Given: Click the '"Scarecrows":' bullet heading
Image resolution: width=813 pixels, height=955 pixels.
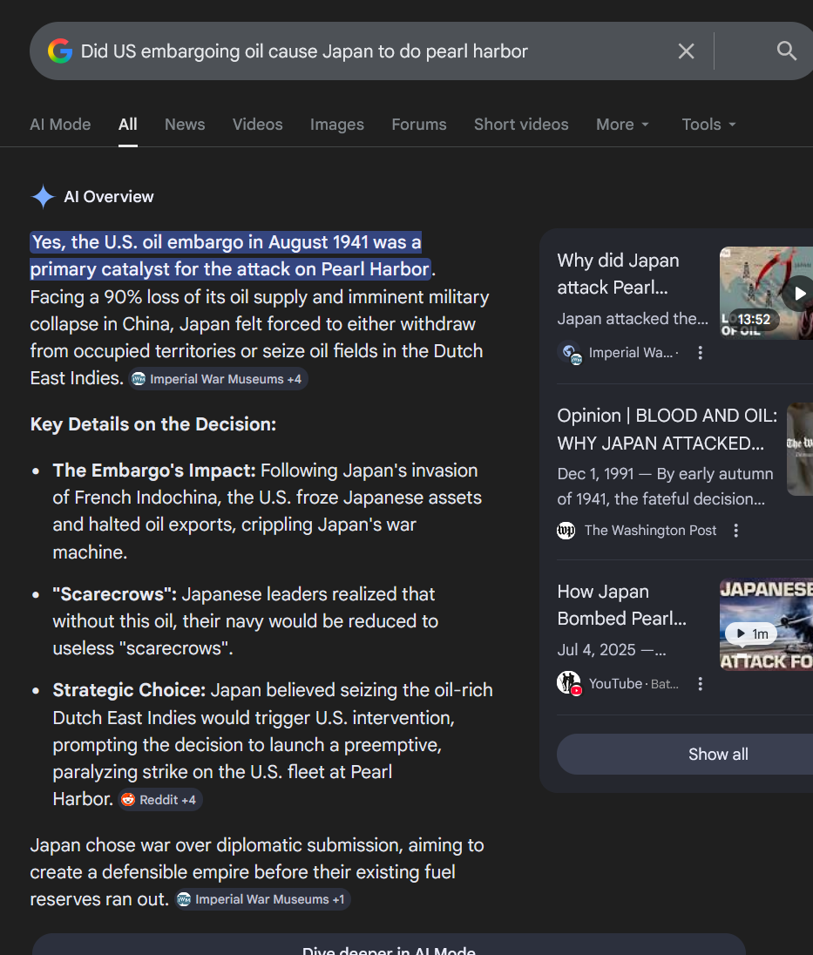Looking at the screenshot, I should (114, 594).
